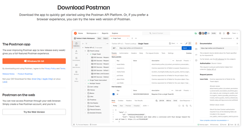
Task: Click the sync cloud icon in the header
Action: click(x=196, y=33)
